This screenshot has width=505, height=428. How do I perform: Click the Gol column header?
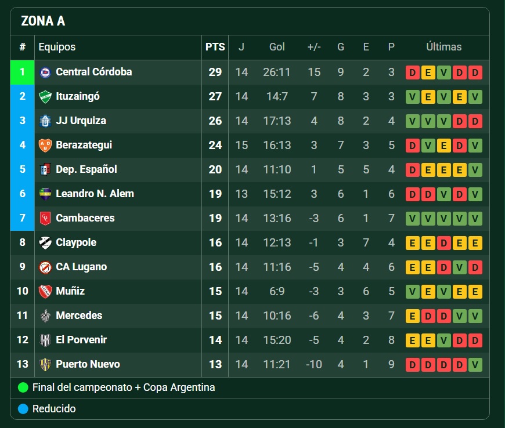pos(277,47)
